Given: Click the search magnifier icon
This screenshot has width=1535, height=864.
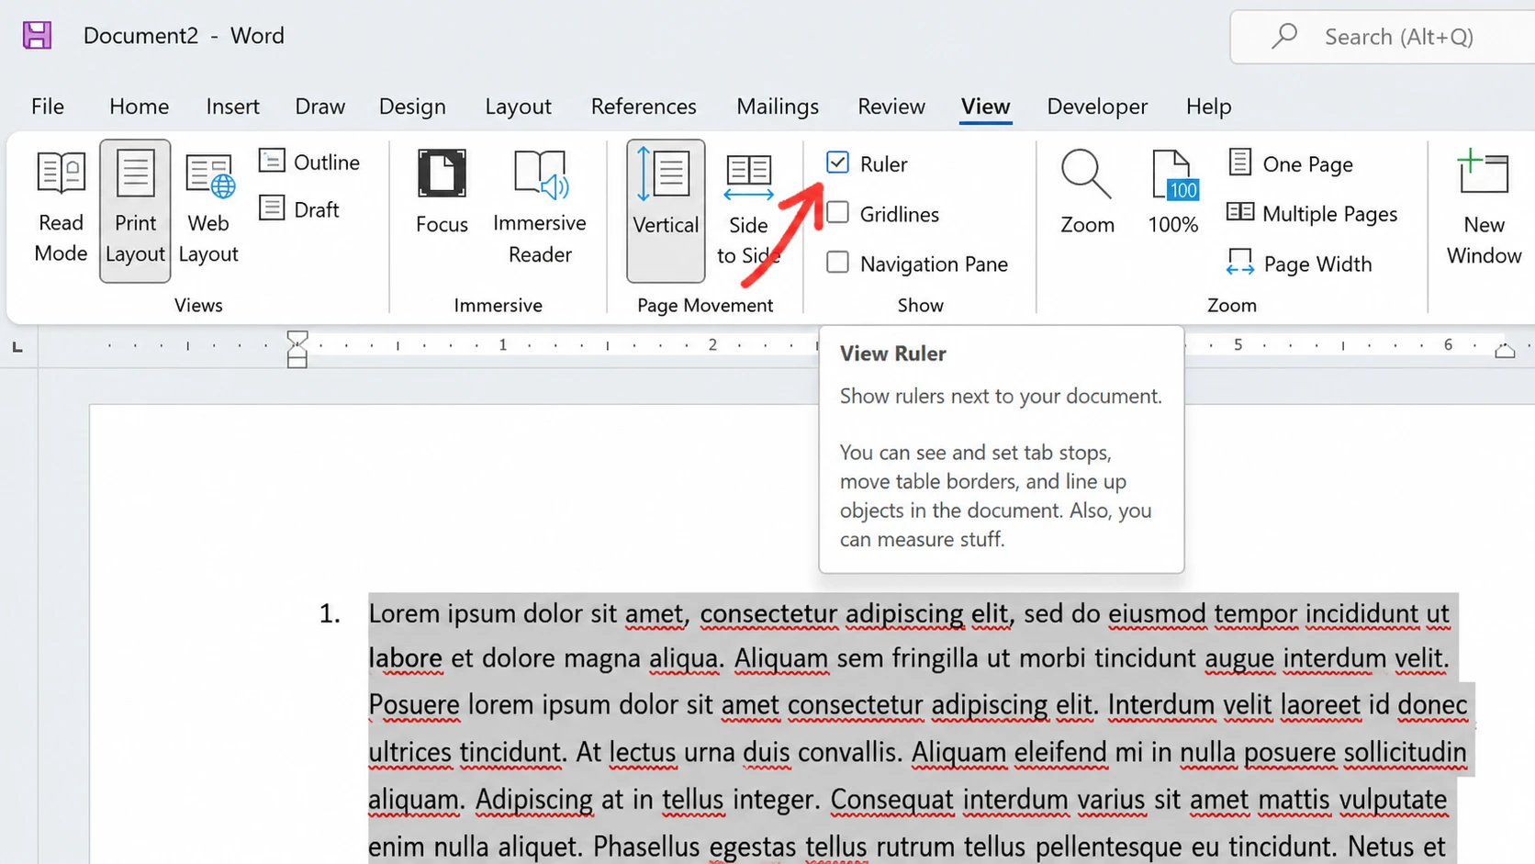Looking at the screenshot, I should 1284,36.
